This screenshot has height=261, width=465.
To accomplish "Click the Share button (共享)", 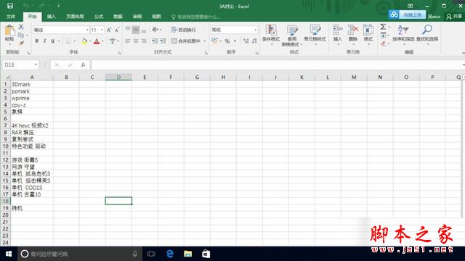I will [x=454, y=17].
